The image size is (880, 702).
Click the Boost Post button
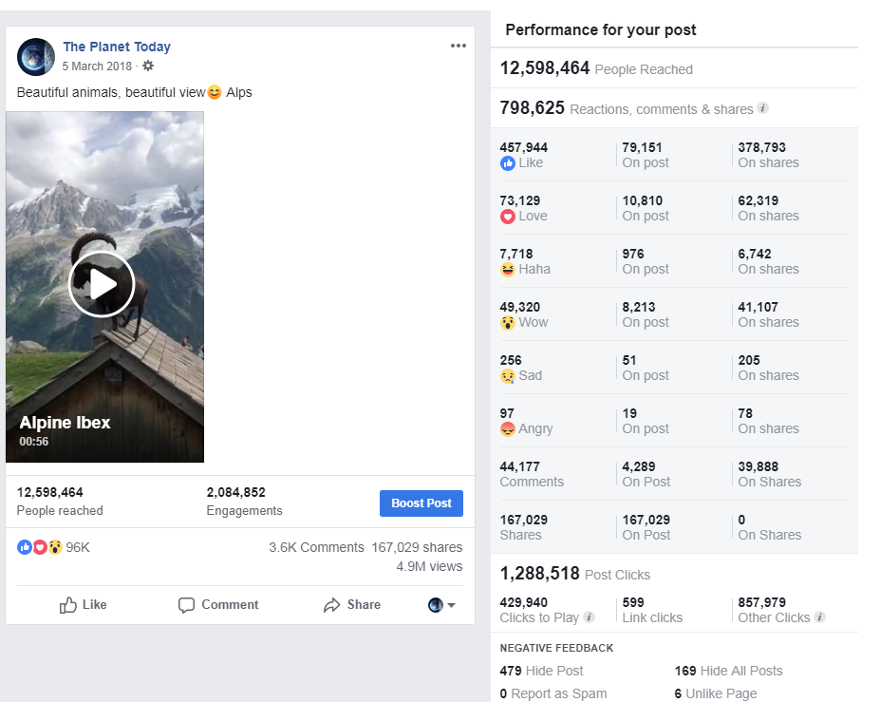pyautogui.click(x=421, y=503)
